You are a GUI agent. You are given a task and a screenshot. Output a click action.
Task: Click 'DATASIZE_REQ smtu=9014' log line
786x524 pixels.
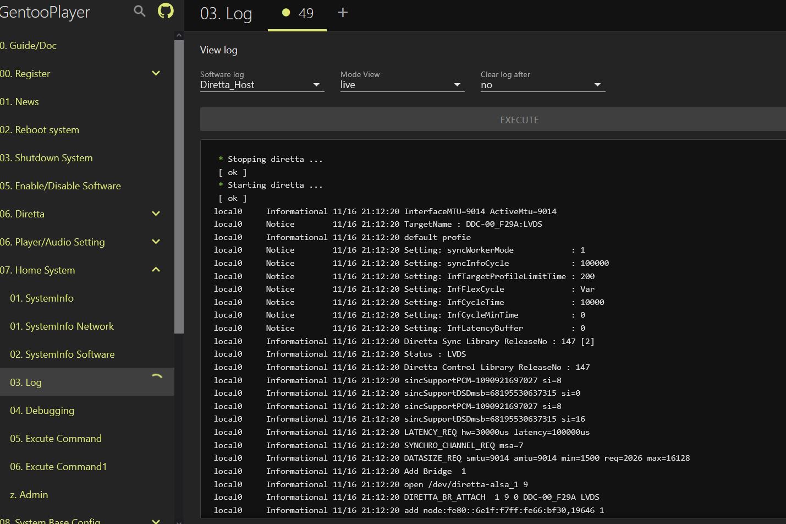[547, 458]
